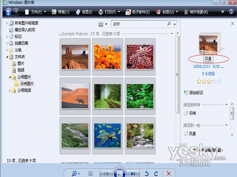Open the 文件(F) menu
The width and height of the screenshot is (237, 177).
point(36,12)
